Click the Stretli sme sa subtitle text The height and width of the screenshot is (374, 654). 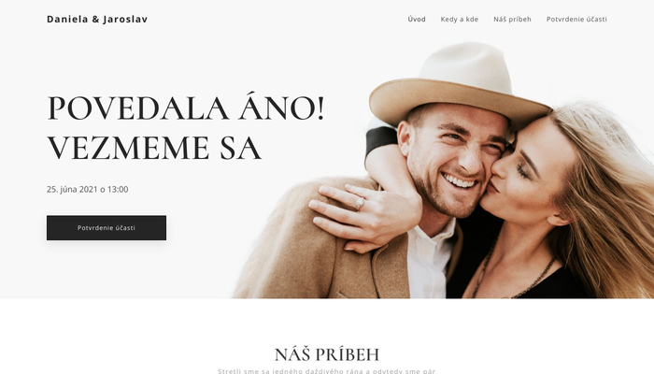(327, 370)
